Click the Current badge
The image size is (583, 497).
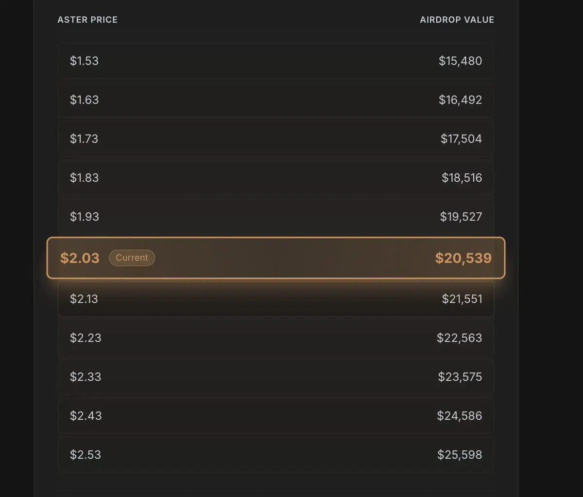(132, 258)
